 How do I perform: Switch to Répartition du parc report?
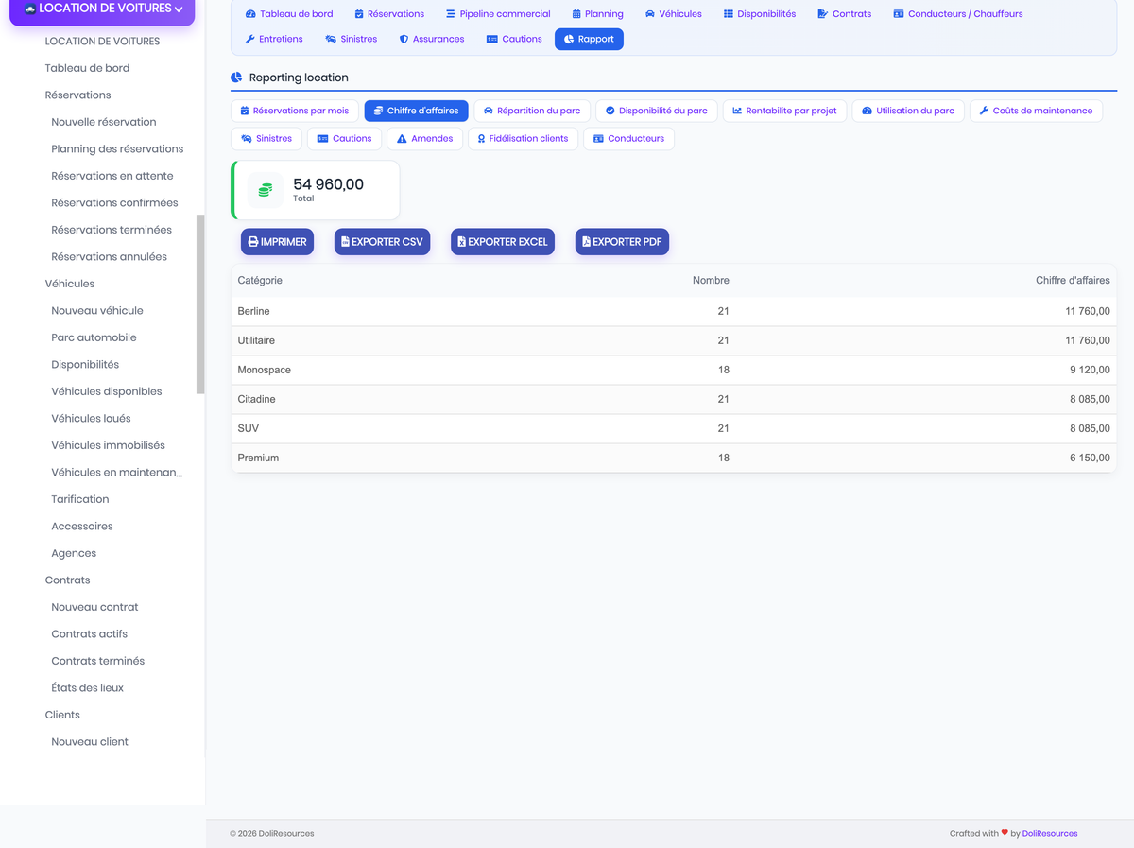532,111
